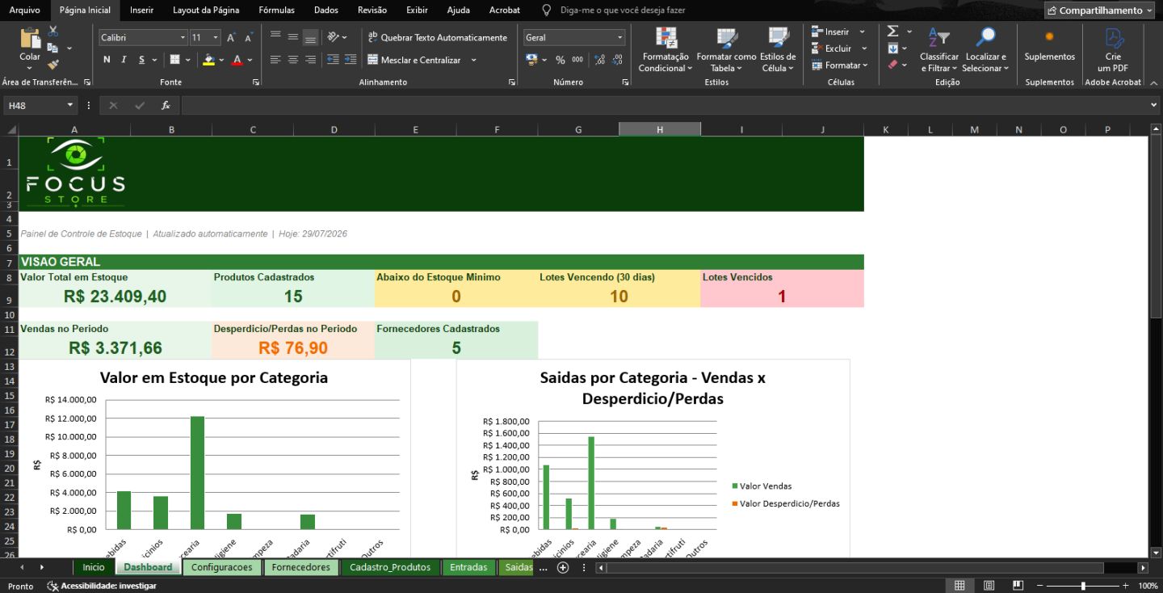The height and width of the screenshot is (593, 1163).
Task: Expand the Name Box dropdown beside H48
Action: click(70, 105)
